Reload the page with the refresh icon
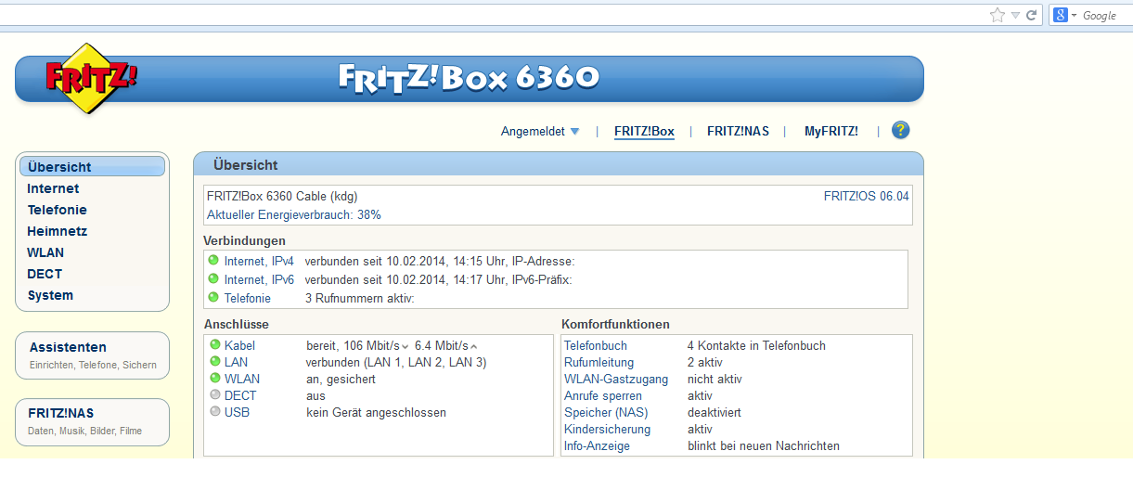This screenshot has width=1133, height=477. click(x=1031, y=15)
